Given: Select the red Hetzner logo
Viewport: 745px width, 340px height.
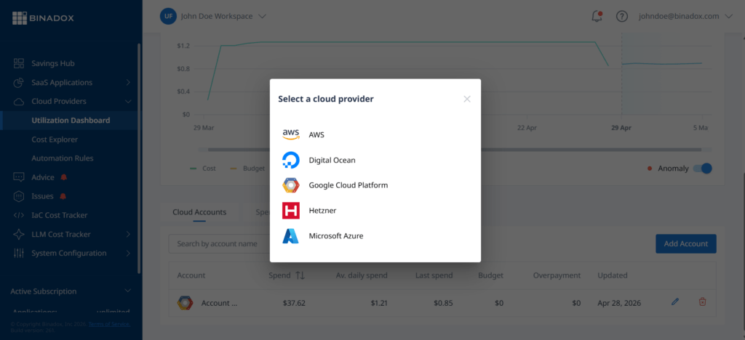Looking at the screenshot, I should pos(291,211).
